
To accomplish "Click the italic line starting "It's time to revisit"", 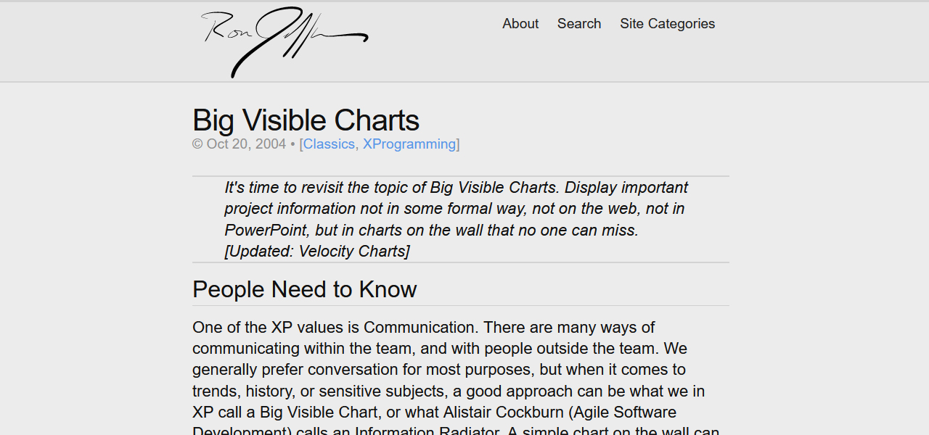I will tap(456, 188).
